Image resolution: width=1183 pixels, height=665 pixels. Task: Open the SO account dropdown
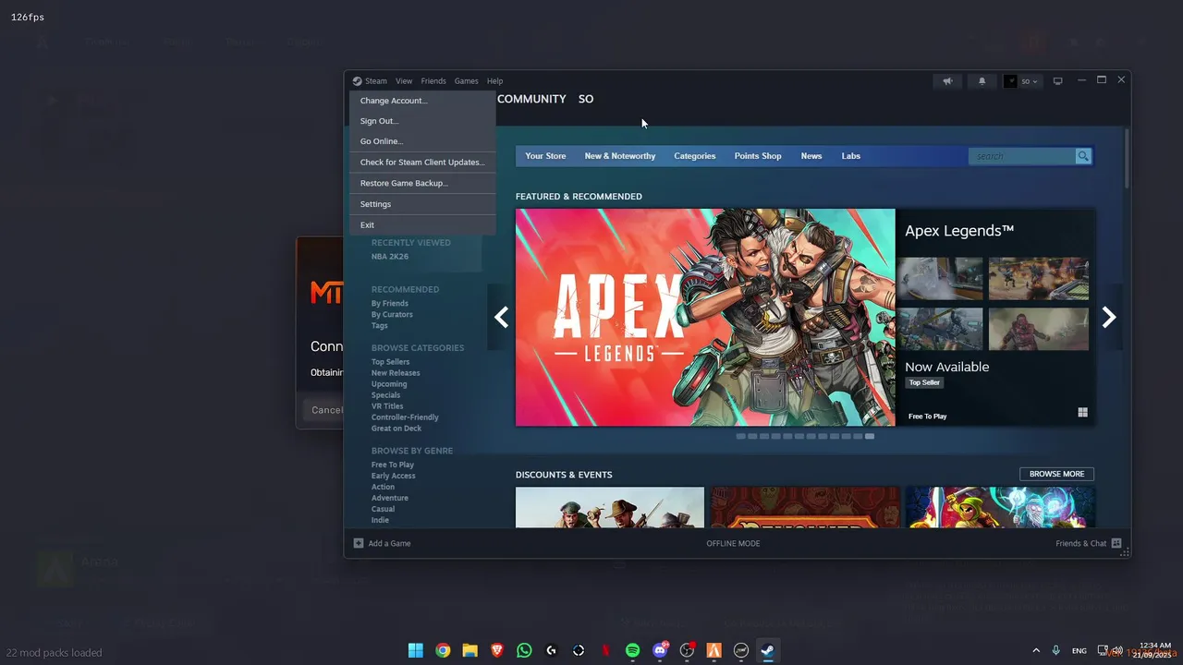[x=1021, y=81]
